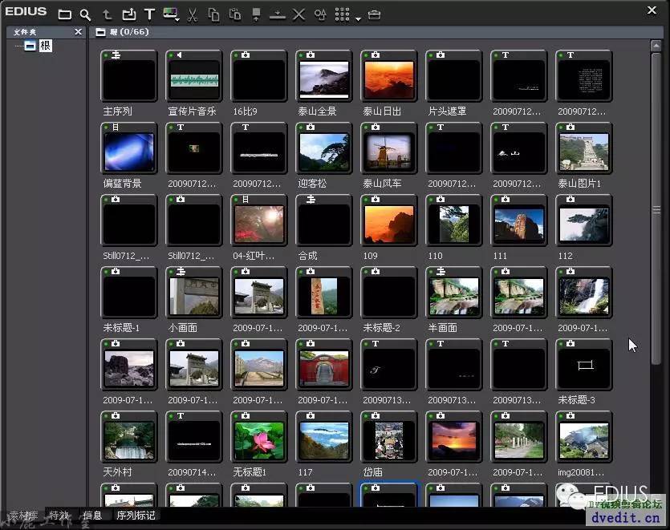
Task: Click the 泰山风车 windmill clip
Action: point(389,152)
